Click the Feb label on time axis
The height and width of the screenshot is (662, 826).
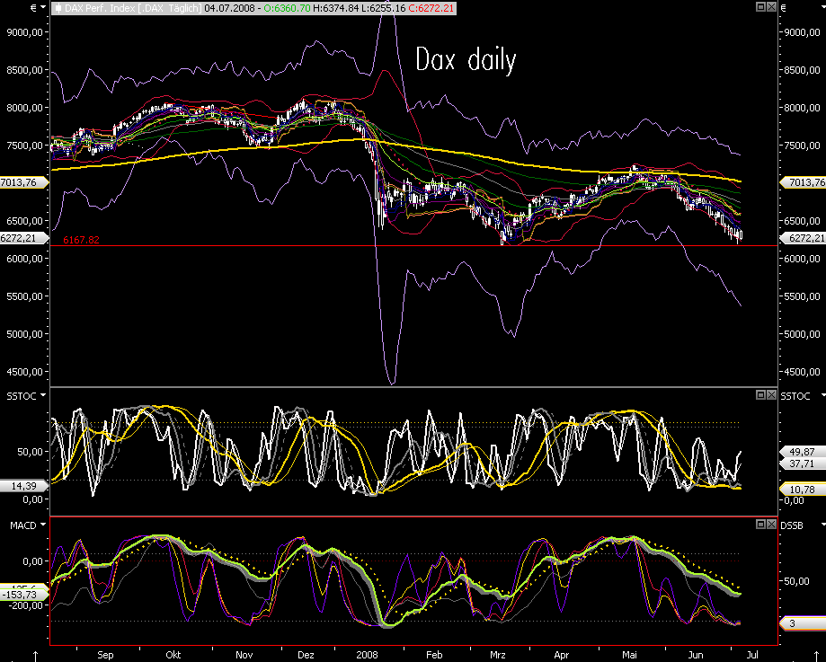(x=434, y=655)
